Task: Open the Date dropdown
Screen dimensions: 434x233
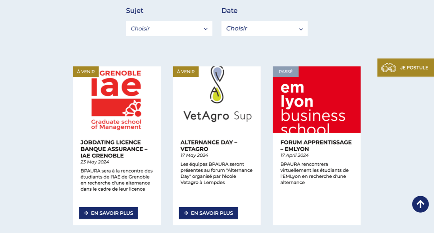Action: click(264, 29)
